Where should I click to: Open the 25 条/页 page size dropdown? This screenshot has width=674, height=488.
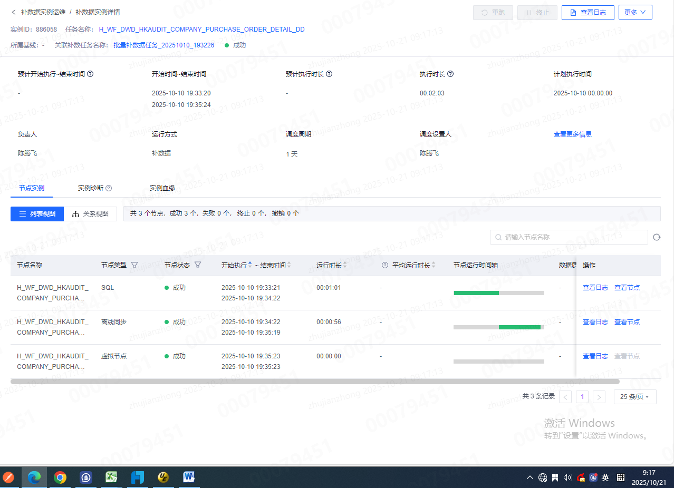[634, 397]
